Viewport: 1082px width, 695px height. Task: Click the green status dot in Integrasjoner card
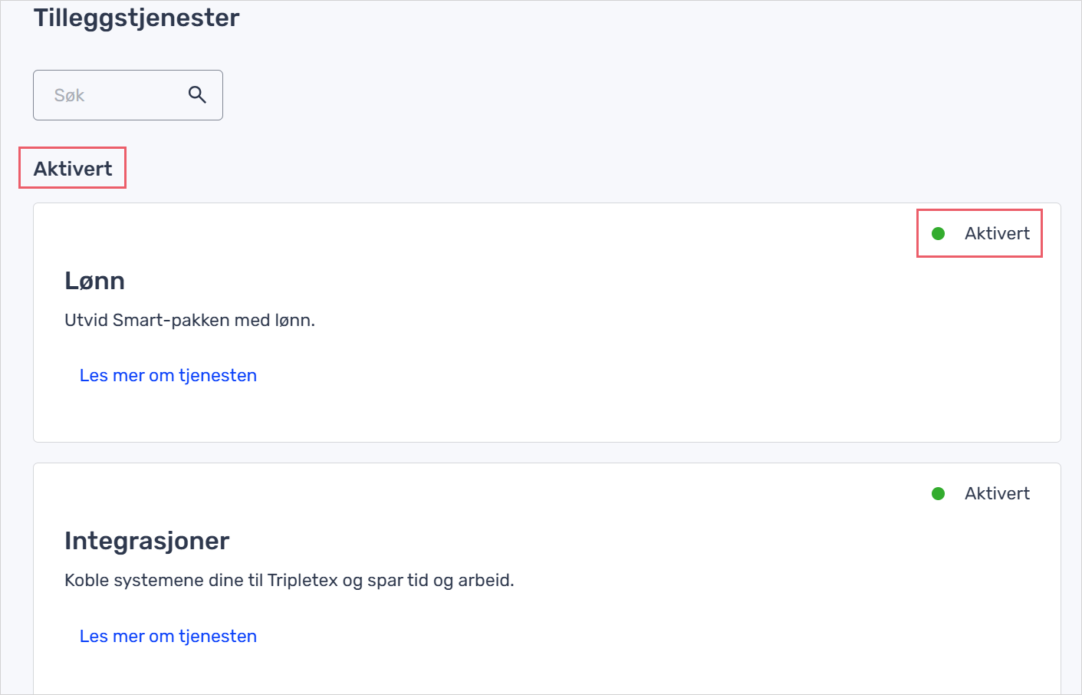point(938,493)
